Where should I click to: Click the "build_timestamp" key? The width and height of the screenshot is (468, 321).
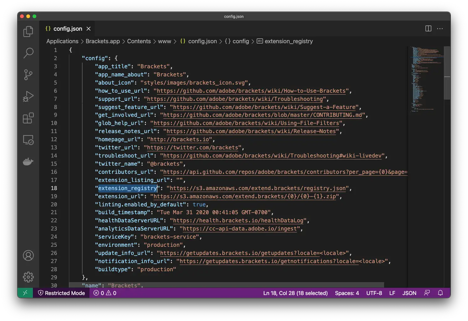click(122, 212)
